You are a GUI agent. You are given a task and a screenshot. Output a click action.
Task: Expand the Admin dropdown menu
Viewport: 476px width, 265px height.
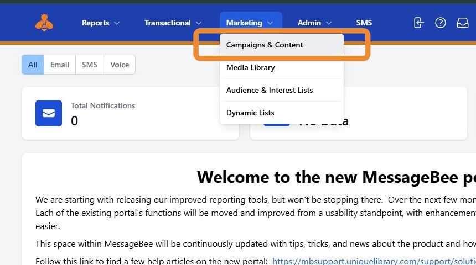pyautogui.click(x=314, y=23)
